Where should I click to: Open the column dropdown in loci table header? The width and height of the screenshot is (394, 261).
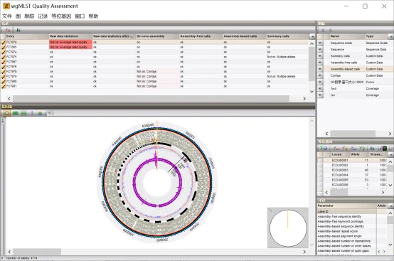[391, 154]
